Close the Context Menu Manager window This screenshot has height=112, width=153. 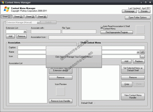point(150,2)
